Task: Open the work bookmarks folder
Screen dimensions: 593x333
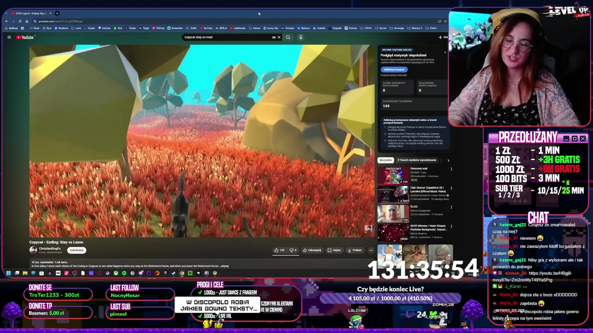Action: [76, 28]
